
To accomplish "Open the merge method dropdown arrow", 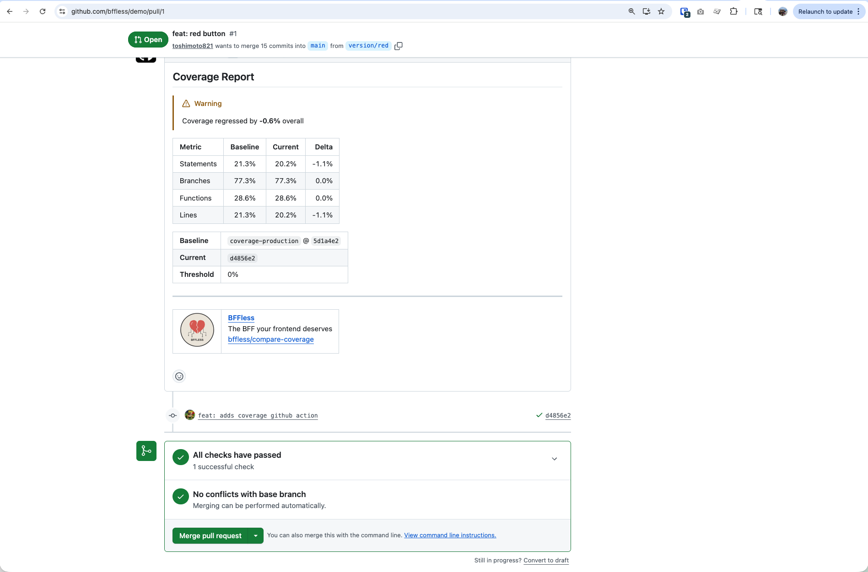I will (256, 536).
